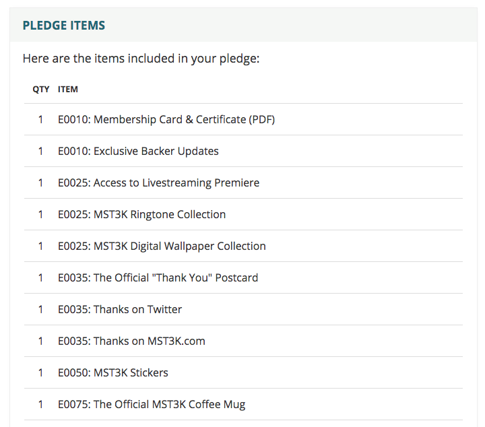This screenshot has width=485, height=427.
Task: Click the Thanks on MST3K.com row
Action: coord(243,341)
